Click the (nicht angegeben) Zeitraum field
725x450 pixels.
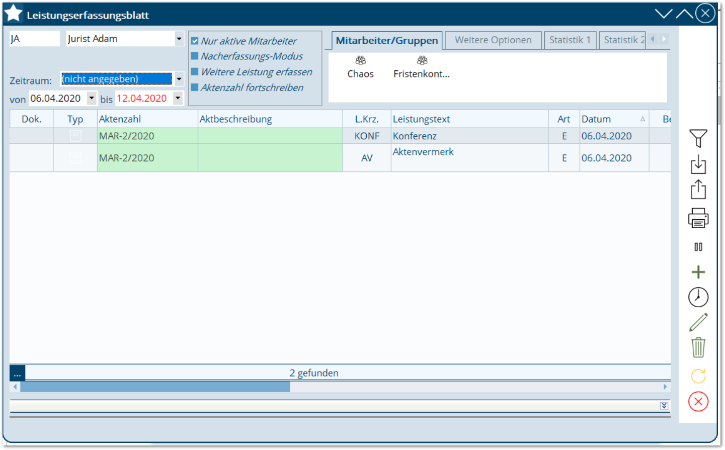coord(116,79)
